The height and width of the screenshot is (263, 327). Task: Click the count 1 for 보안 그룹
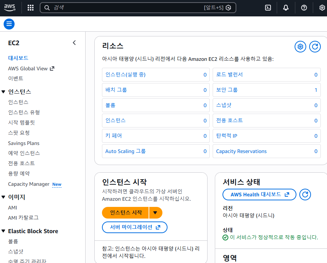click(316, 90)
